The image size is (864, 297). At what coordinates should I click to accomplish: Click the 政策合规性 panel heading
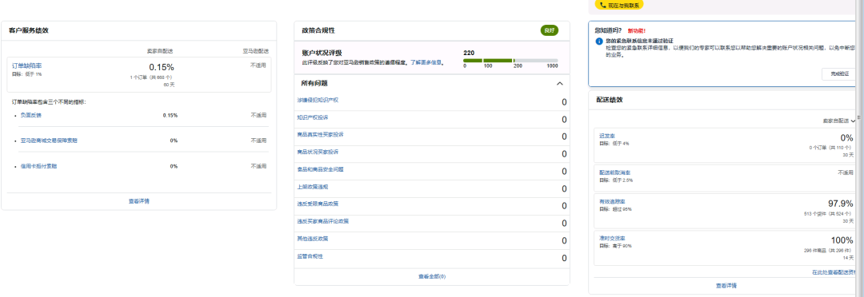point(318,31)
